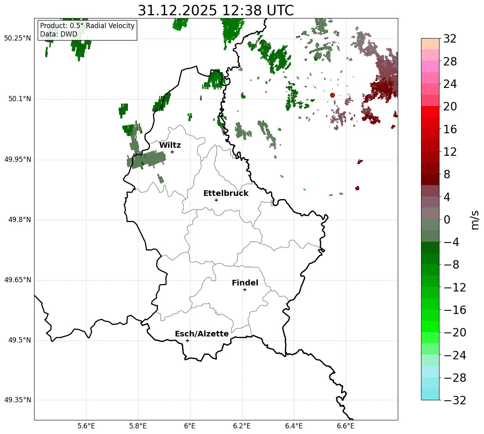Click the 49.8°N latitude label
The width and height of the screenshot is (484, 434).
tap(20, 220)
